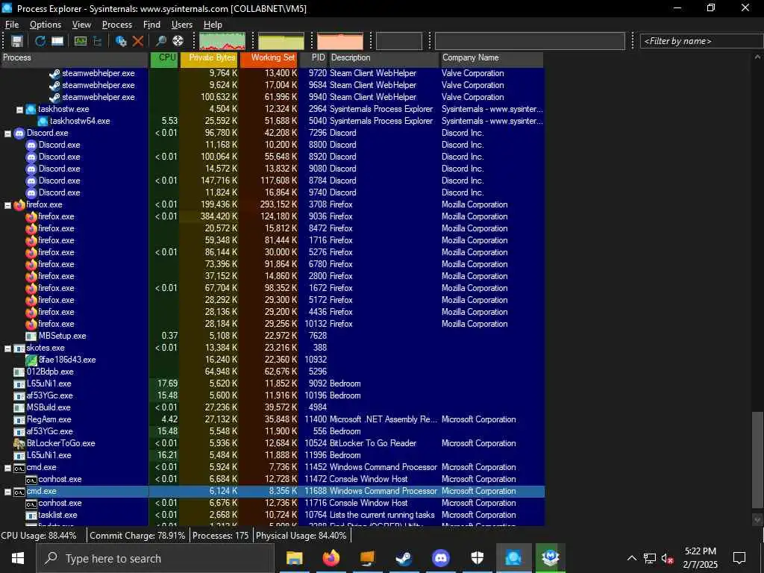Open Find Handle or DLL magnifier icon
764x573 pixels.
(x=161, y=42)
